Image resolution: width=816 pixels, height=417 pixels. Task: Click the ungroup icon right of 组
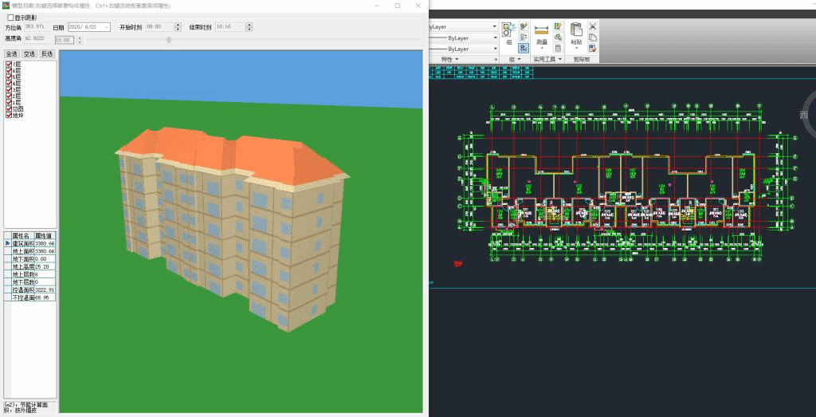(x=524, y=26)
